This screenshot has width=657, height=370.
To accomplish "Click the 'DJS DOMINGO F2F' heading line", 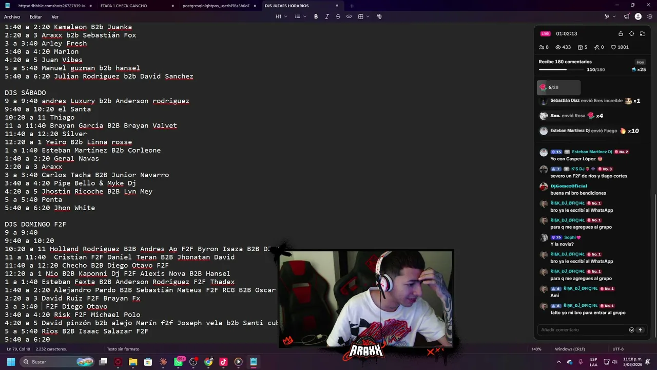I will tap(35, 225).
